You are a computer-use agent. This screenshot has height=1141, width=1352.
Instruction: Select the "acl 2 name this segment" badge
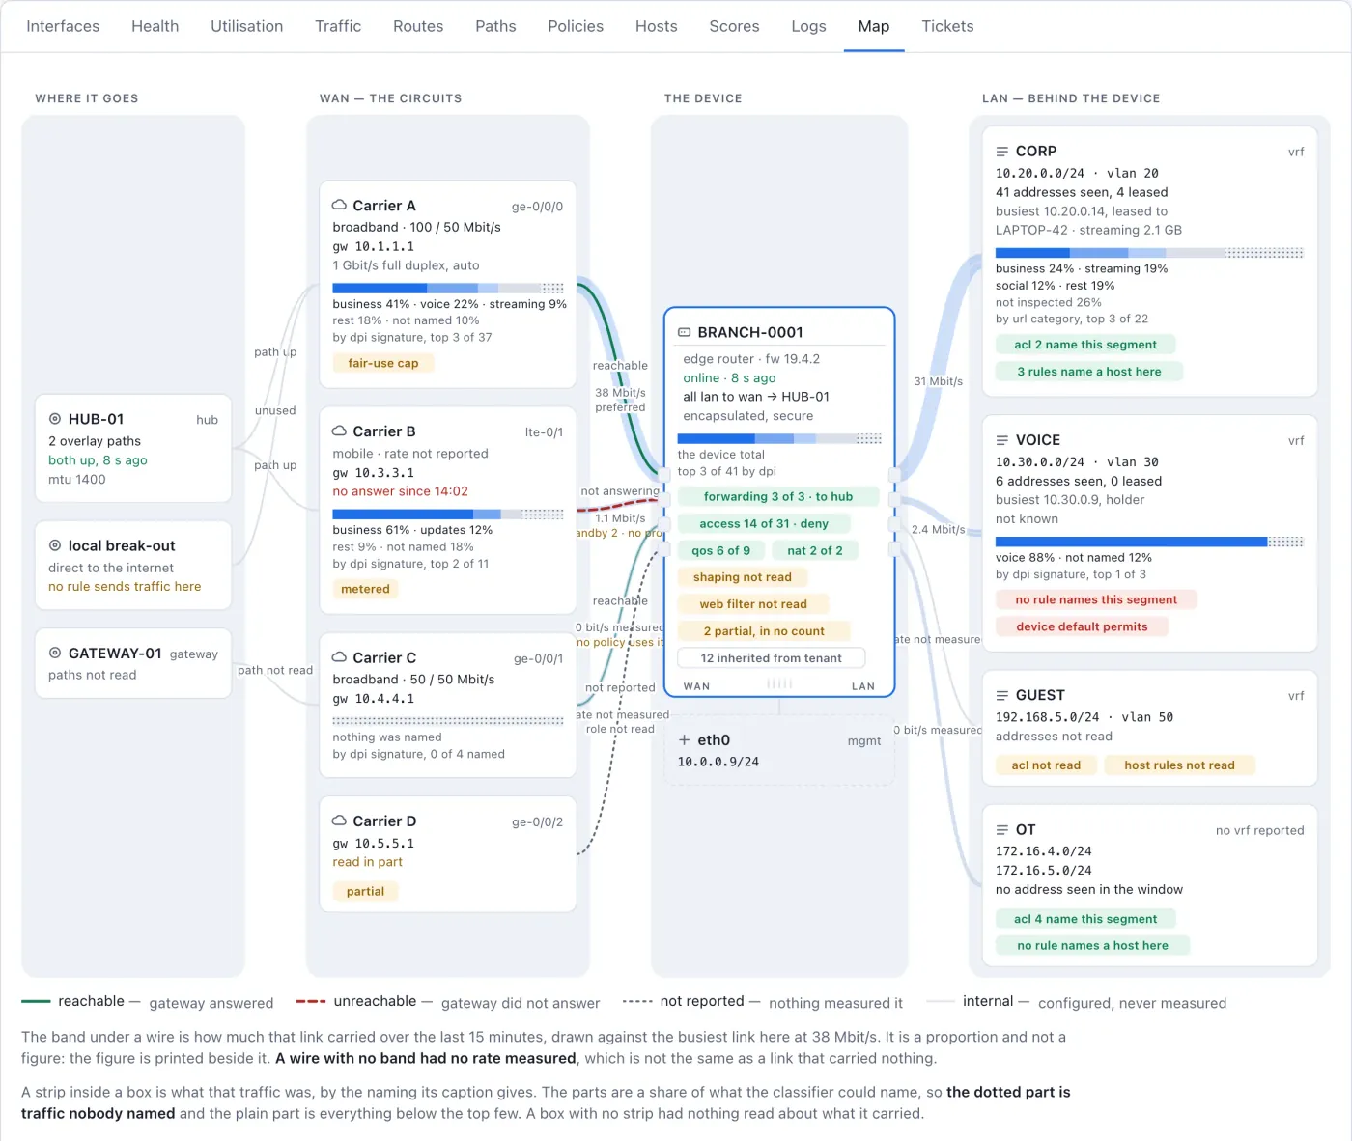1085,345
